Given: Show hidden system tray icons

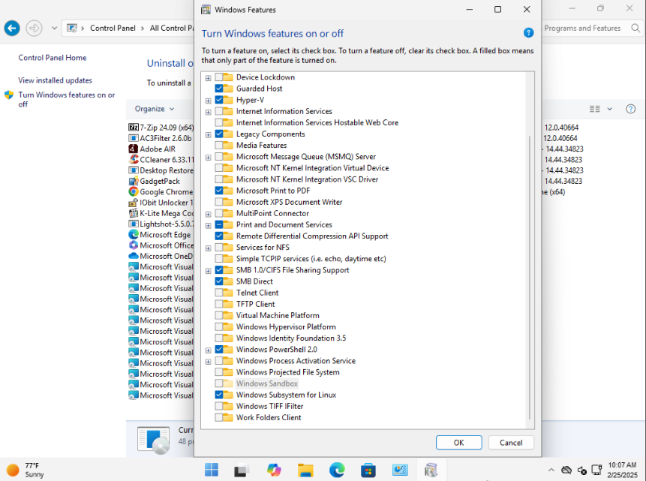Looking at the screenshot, I should 551,470.
